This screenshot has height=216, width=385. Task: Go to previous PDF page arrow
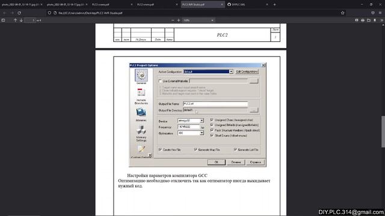pyautogui.click(x=15, y=20)
